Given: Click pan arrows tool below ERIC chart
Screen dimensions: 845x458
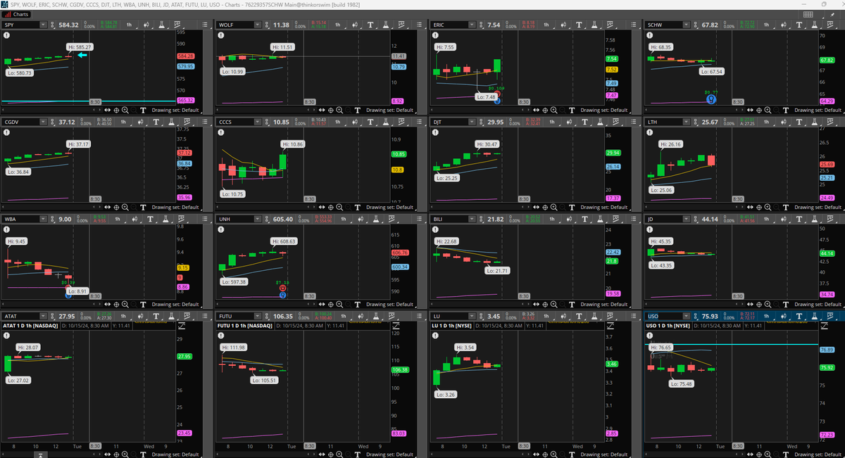Looking at the screenshot, I should coord(537,110).
